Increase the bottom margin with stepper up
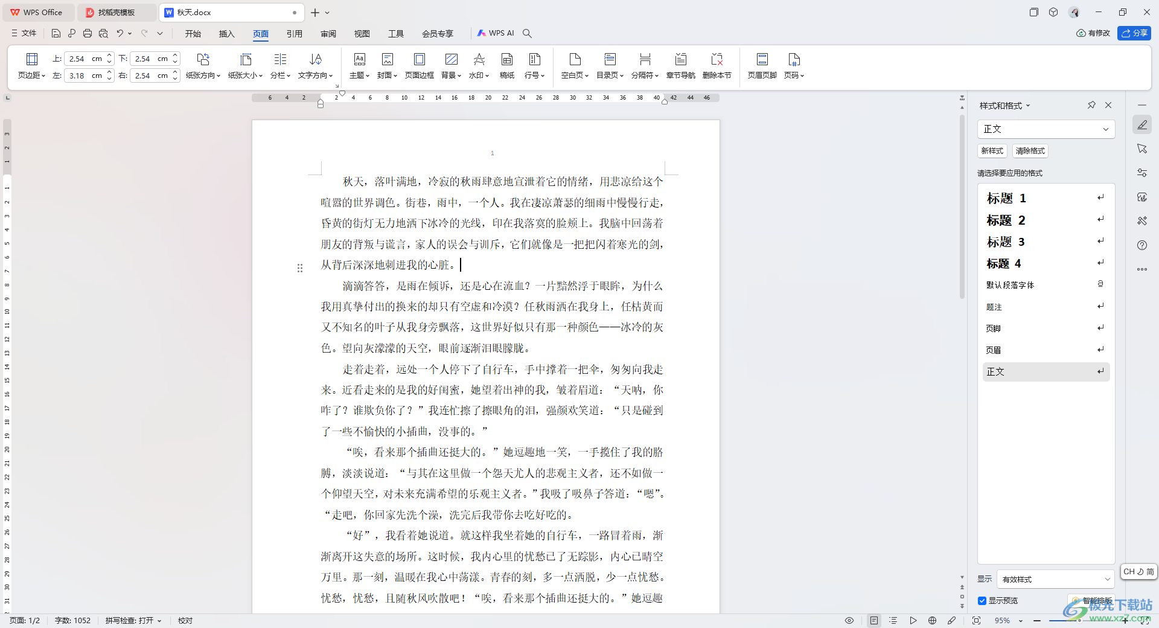 175,56
